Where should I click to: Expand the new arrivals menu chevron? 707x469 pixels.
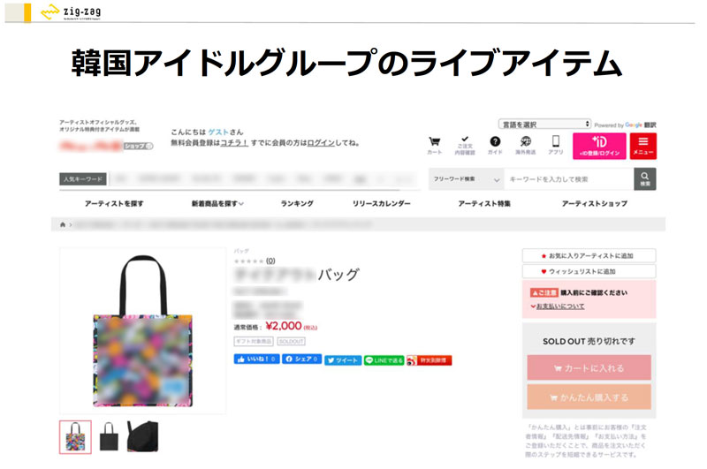(x=241, y=204)
